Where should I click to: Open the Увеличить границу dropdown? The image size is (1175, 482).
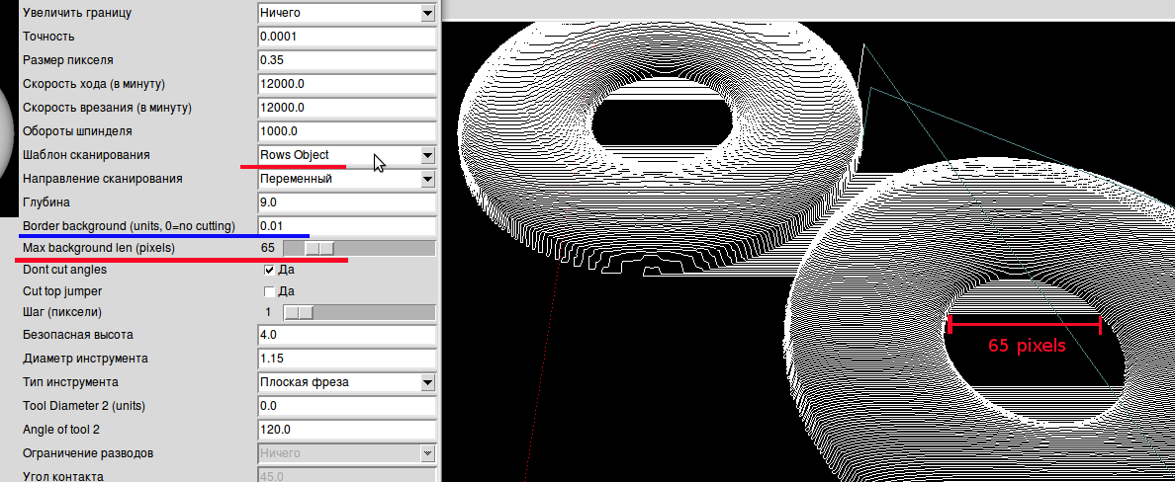346,13
